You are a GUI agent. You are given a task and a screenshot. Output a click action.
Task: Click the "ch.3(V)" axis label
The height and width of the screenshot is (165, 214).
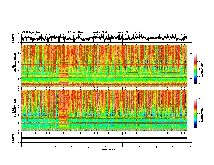point(13,138)
